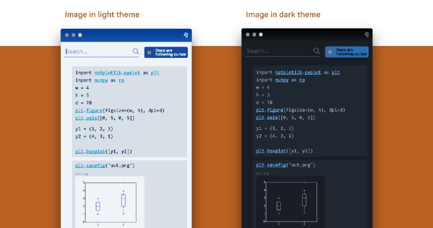
Task: Open numpy link in light theme code
Action: [101, 80]
